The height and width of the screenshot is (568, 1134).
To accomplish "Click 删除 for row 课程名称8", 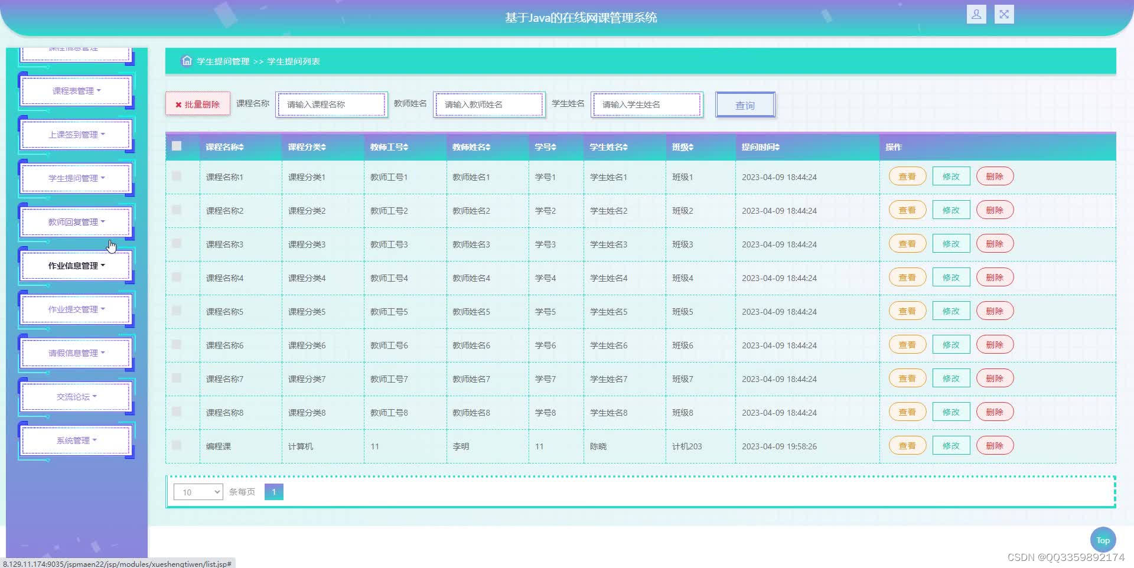I will pos(995,412).
